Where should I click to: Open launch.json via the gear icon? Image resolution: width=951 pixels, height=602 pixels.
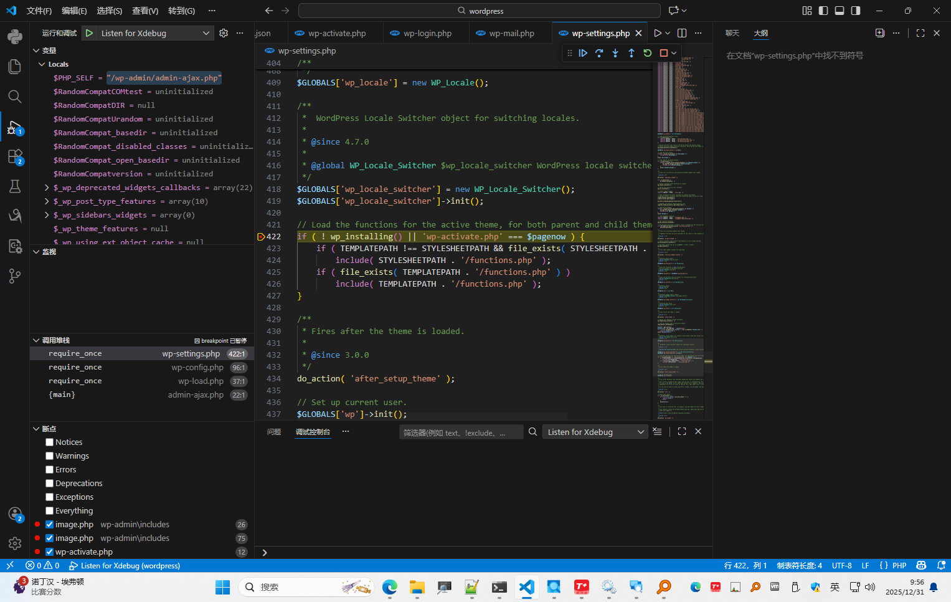pyautogui.click(x=224, y=33)
